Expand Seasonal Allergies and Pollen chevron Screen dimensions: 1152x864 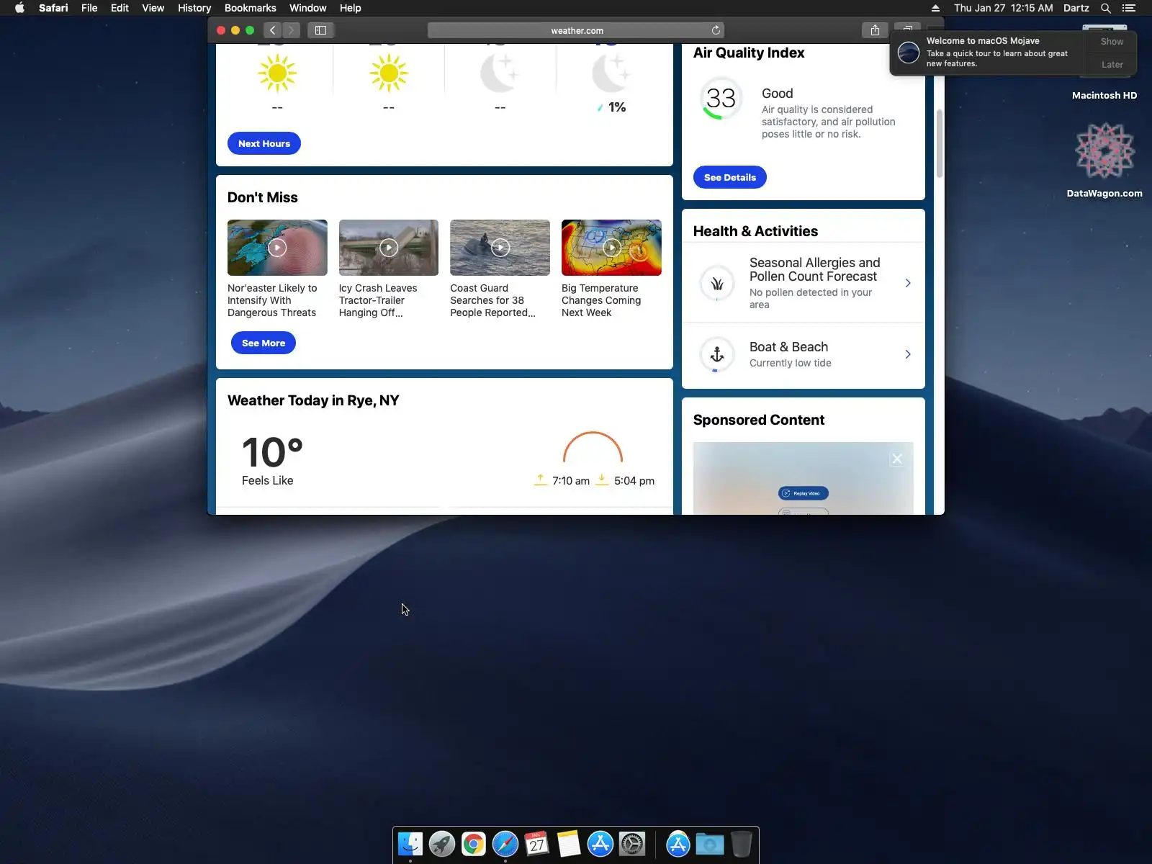point(908,283)
